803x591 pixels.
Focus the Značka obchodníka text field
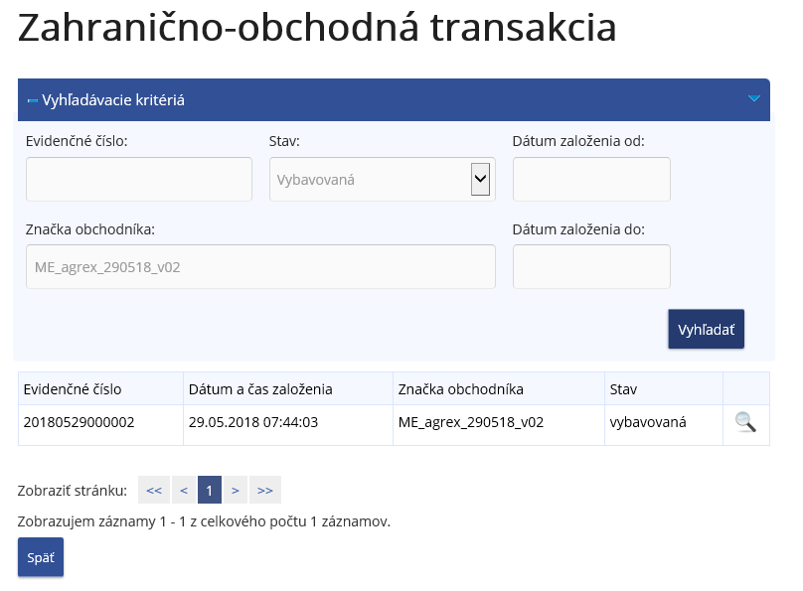pyautogui.click(x=260, y=267)
